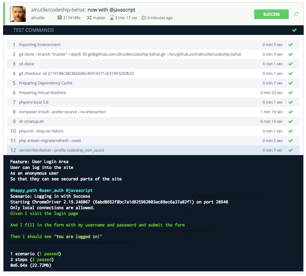The image size is (306, 276).
Task: Expand the sh ci/setup.sh command output
Action: pyautogui.click(x=154, y=122)
